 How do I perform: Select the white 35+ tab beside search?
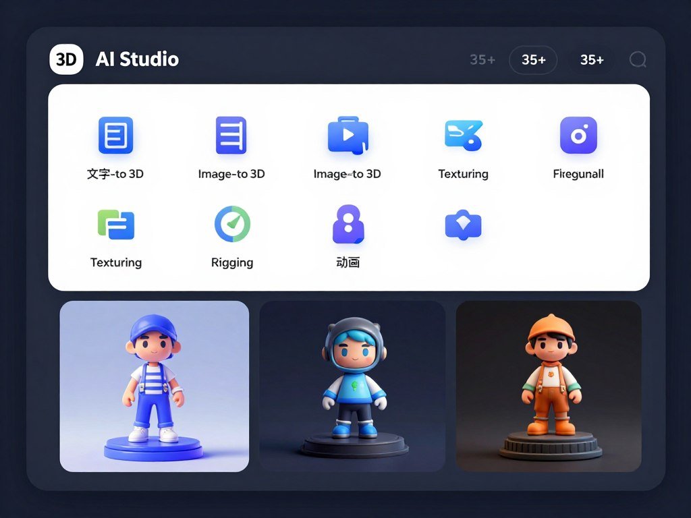click(x=592, y=59)
